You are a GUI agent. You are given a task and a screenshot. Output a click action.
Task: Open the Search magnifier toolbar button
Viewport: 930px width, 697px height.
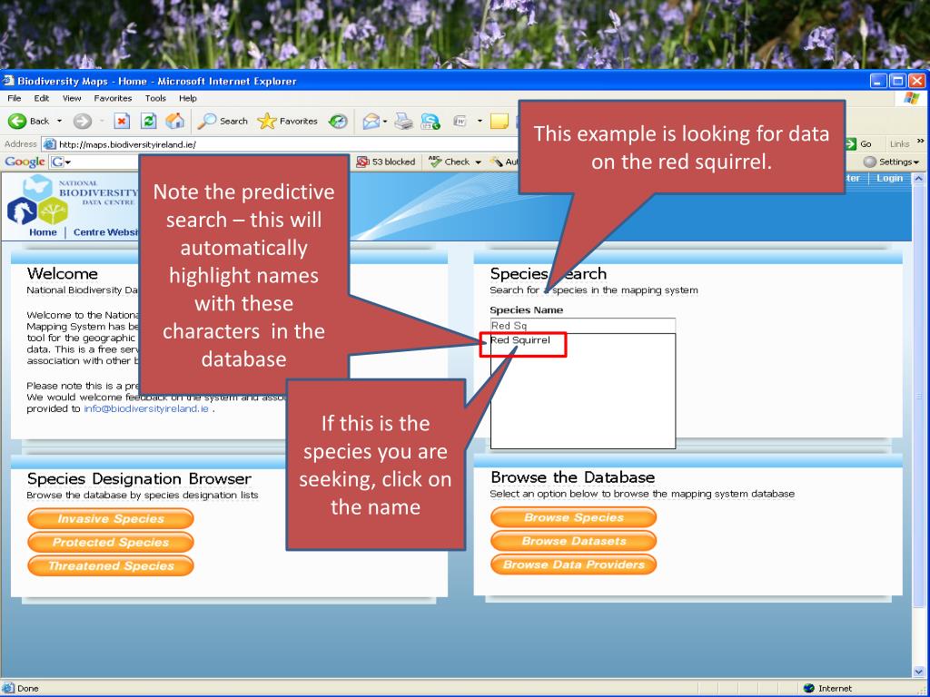(x=223, y=121)
